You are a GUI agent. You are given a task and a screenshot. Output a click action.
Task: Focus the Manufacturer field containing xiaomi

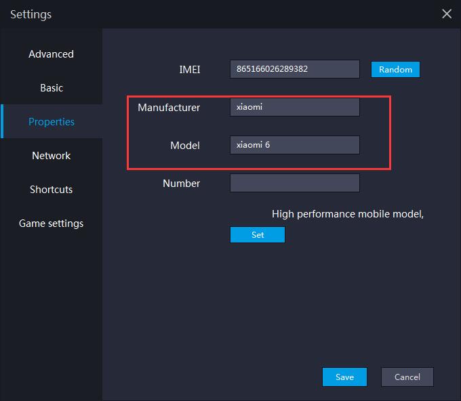295,107
